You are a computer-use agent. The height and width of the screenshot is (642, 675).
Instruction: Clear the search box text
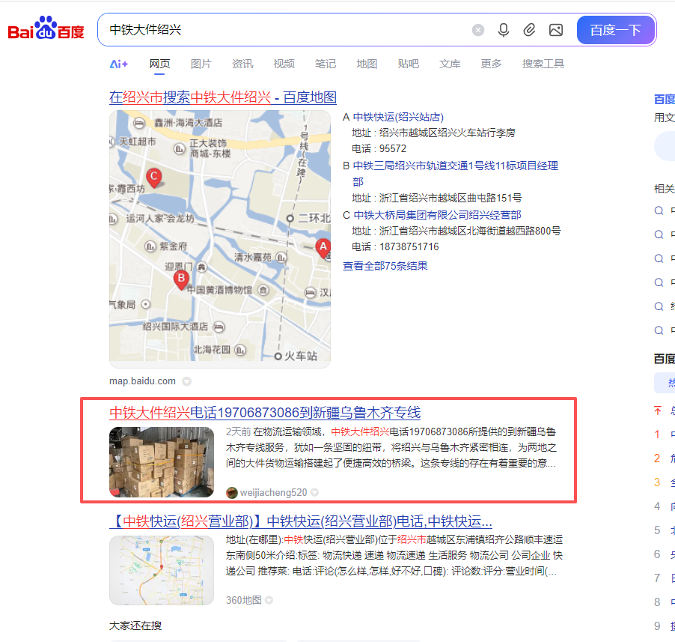(x=477, y=30)
